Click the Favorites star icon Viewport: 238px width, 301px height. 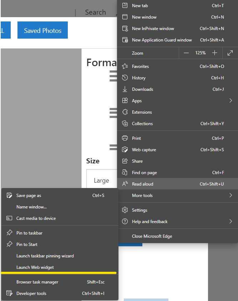[125, 66]
